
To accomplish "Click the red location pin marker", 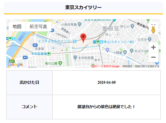I will pos(83,38).
